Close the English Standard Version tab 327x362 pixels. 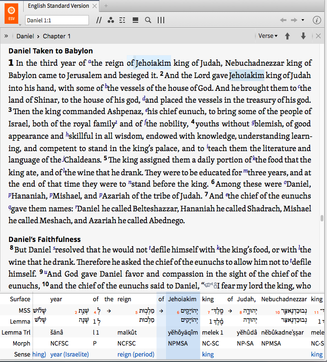click(x=94, y=6)
